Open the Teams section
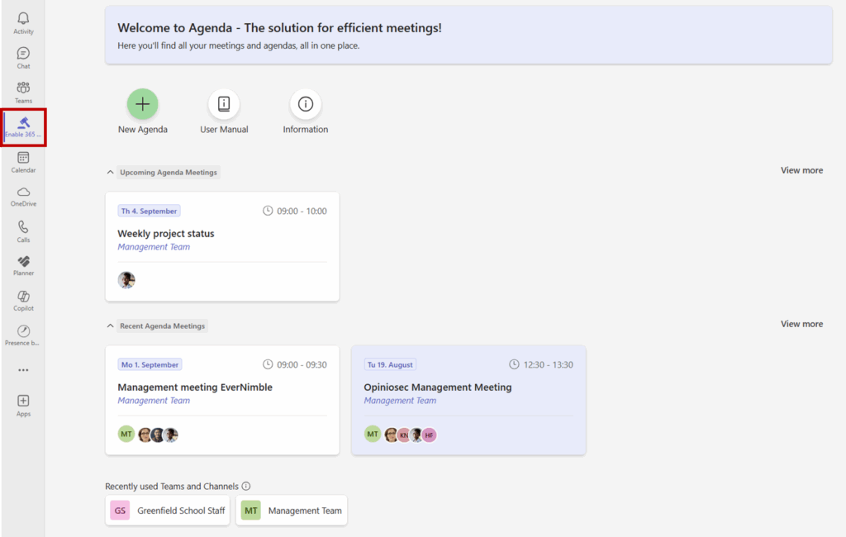 (22, 91)
